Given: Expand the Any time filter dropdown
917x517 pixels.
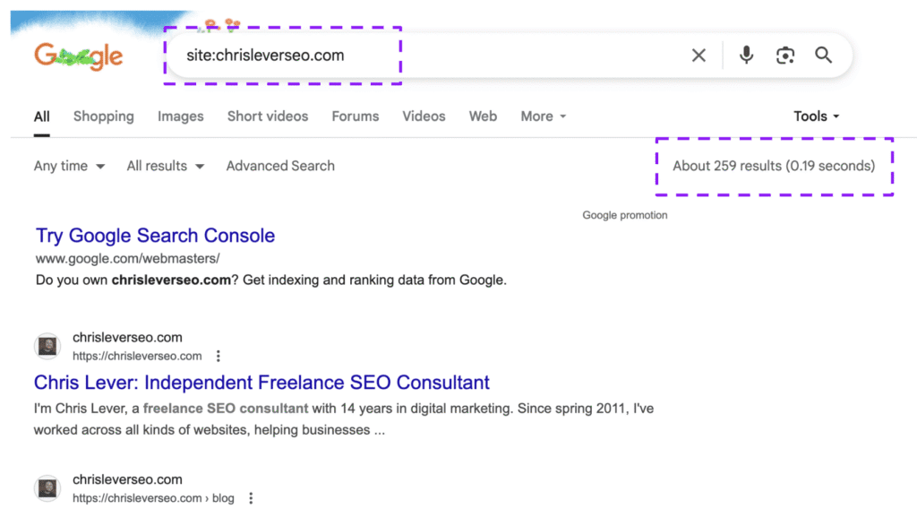Looking at the screenshot, I should [69, 166].
